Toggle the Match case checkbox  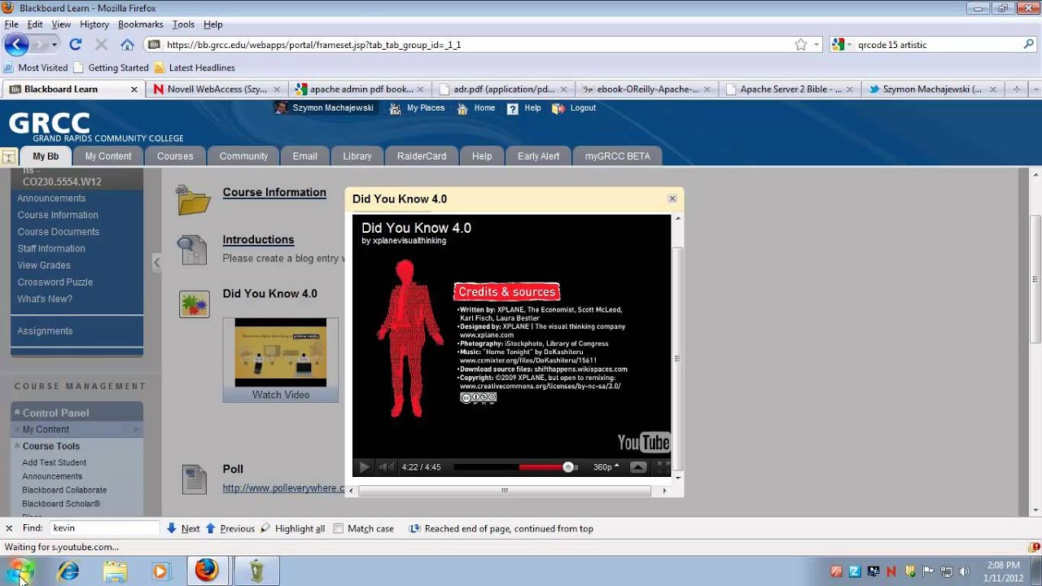click(339, 528)
